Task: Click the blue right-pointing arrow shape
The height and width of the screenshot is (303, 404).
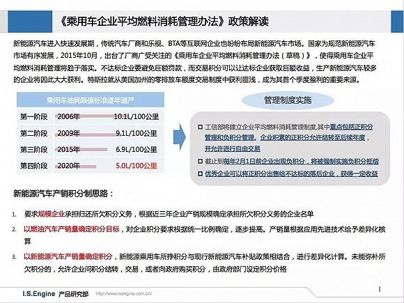Action: tap(179, 137)
